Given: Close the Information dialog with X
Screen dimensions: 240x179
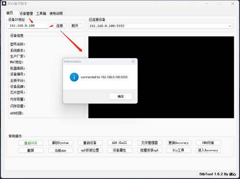Looking at the screenshot, I should 133,61.
